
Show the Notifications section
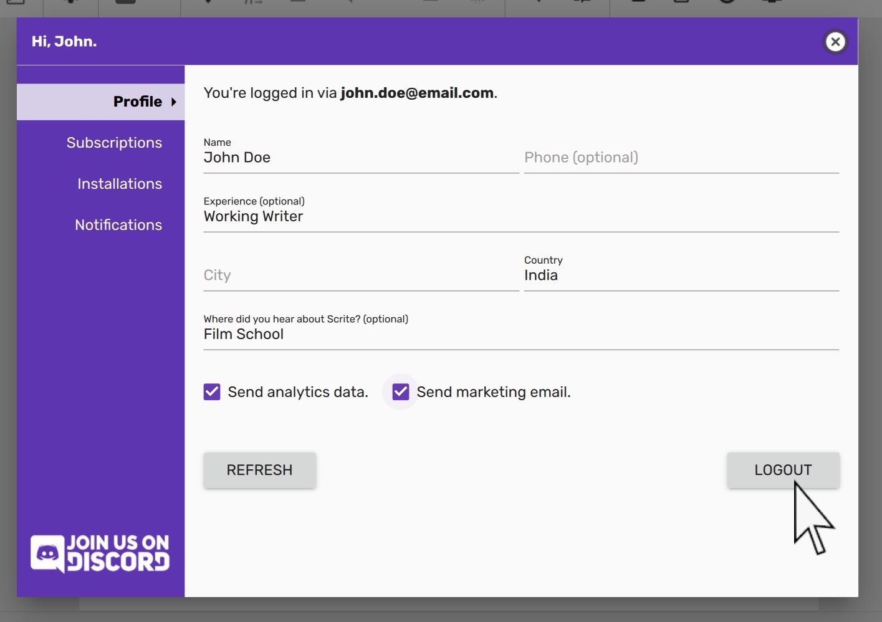click(118, 225)
